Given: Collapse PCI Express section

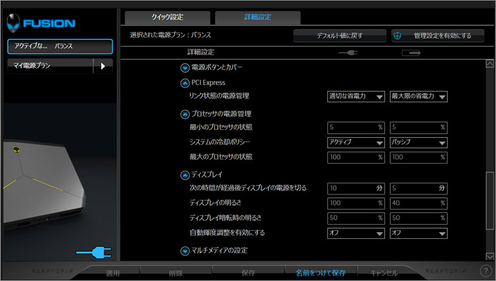Looking at the screenshot, I should coord(185,83).
